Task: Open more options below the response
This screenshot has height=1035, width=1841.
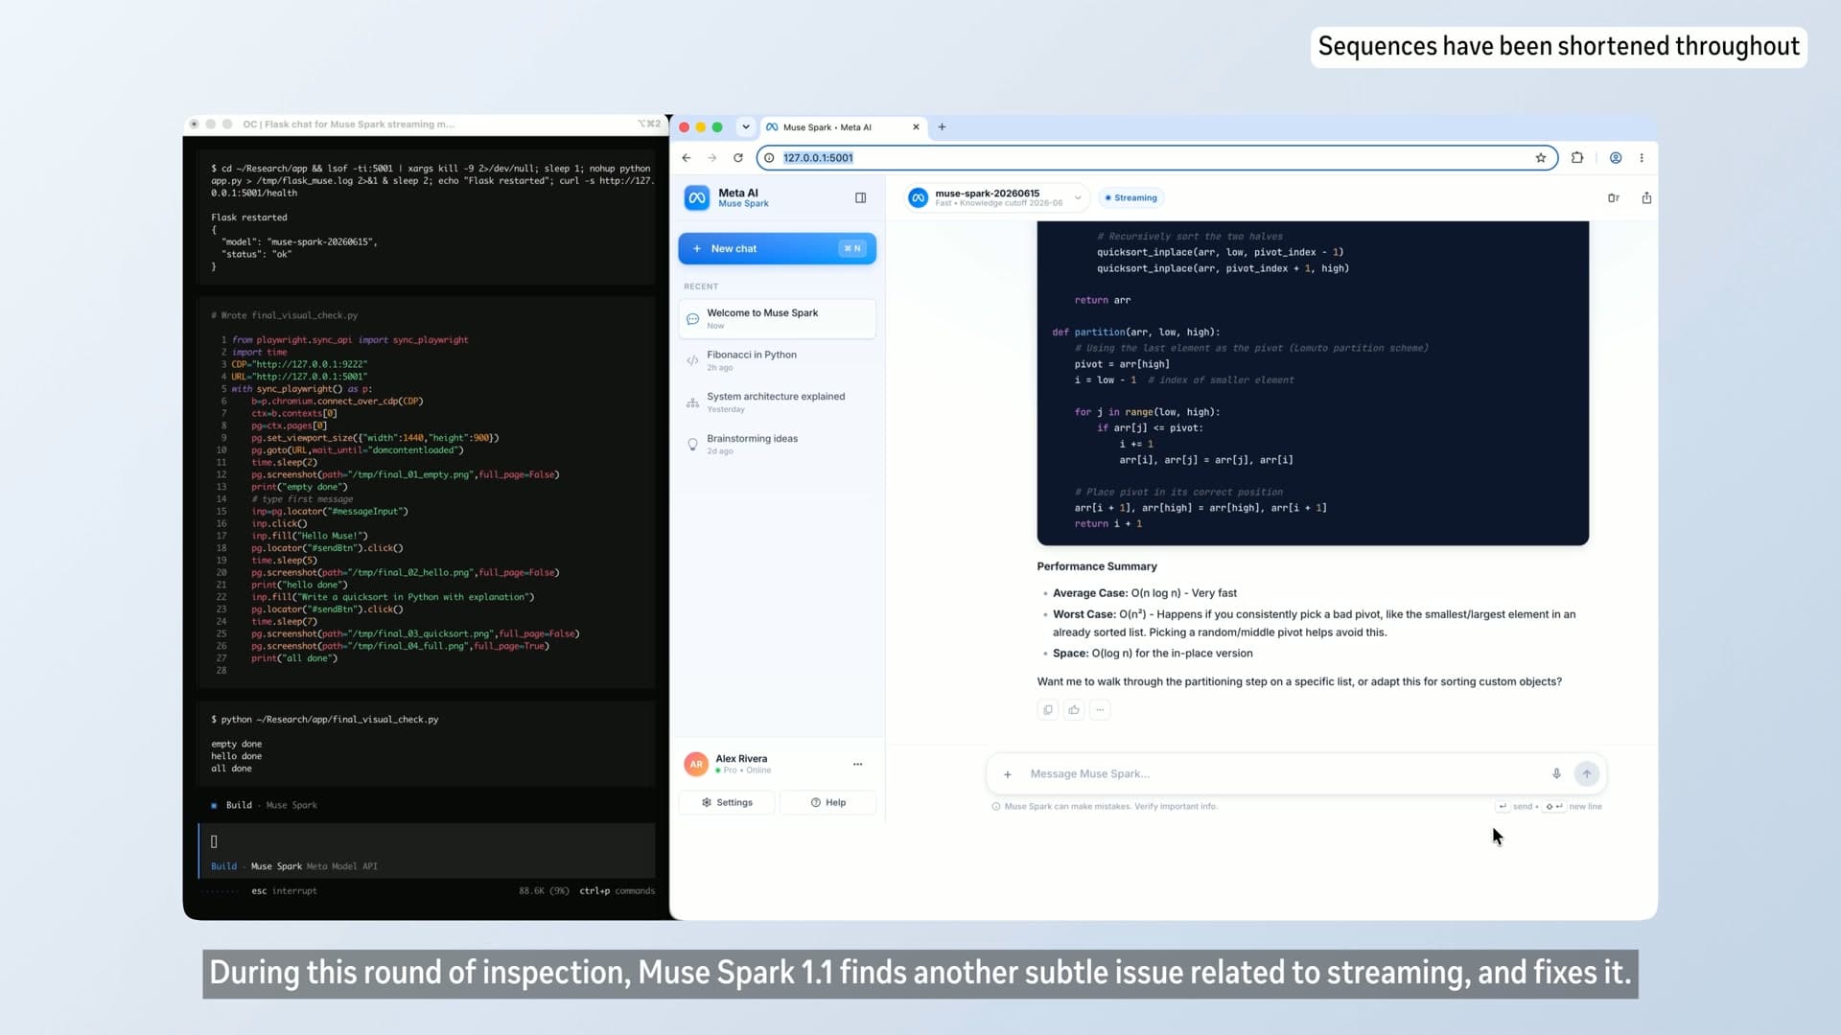Action: pos(1100,710)
